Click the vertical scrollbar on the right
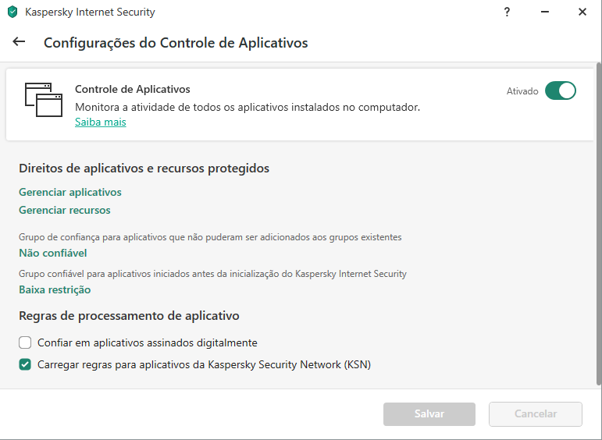 pos(598,226)
